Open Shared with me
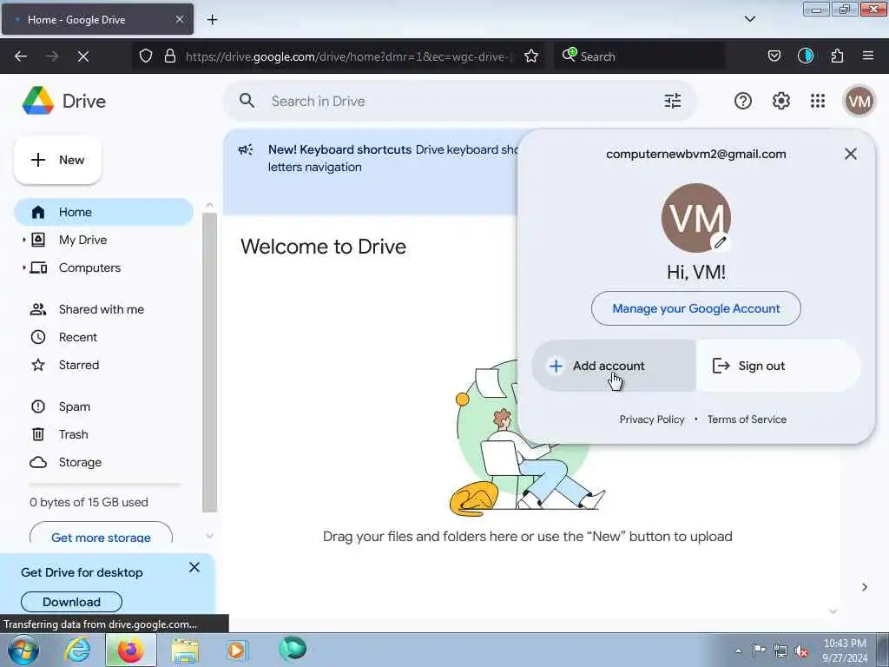Screen dimensions: 889x667 point(103,309)
